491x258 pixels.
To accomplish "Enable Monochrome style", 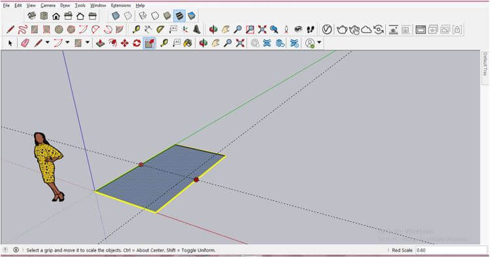I will 192,16.
